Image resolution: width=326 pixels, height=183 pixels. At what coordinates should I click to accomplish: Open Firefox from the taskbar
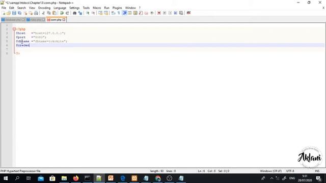(x=76, y=178)
